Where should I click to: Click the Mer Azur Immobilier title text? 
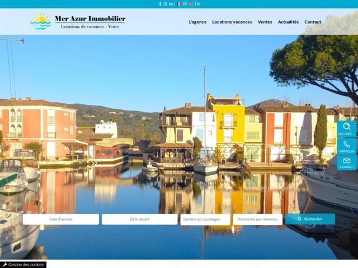pyautogui.click(x=90, y=18)
